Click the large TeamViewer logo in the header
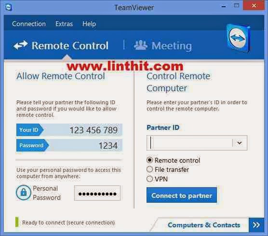The width and height of the screenshot is (268, 236). click(x=239, y=38)
